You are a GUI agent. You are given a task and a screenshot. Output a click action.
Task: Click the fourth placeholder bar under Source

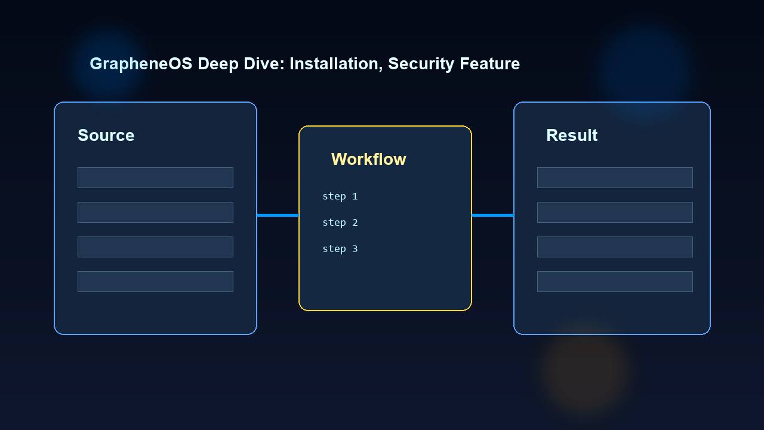point(155,281)
